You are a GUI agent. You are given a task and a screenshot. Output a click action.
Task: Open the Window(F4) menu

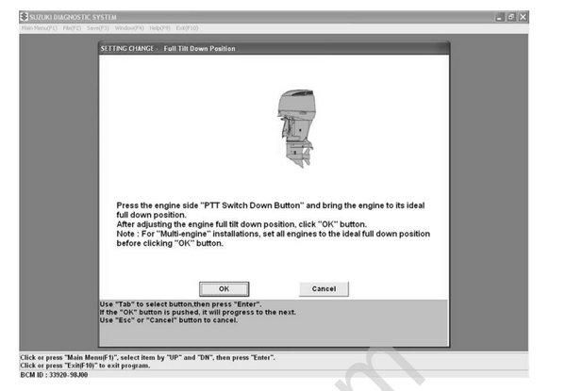(128, 28)
